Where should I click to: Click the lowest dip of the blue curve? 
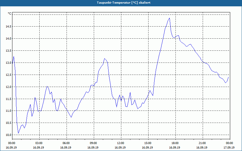(18, 133)
